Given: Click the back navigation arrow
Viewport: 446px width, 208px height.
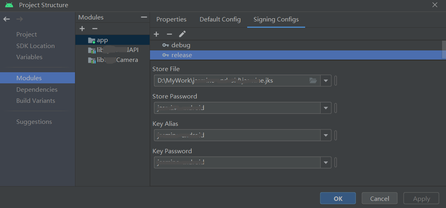Looking at the screenshot, I should point(6,19).
